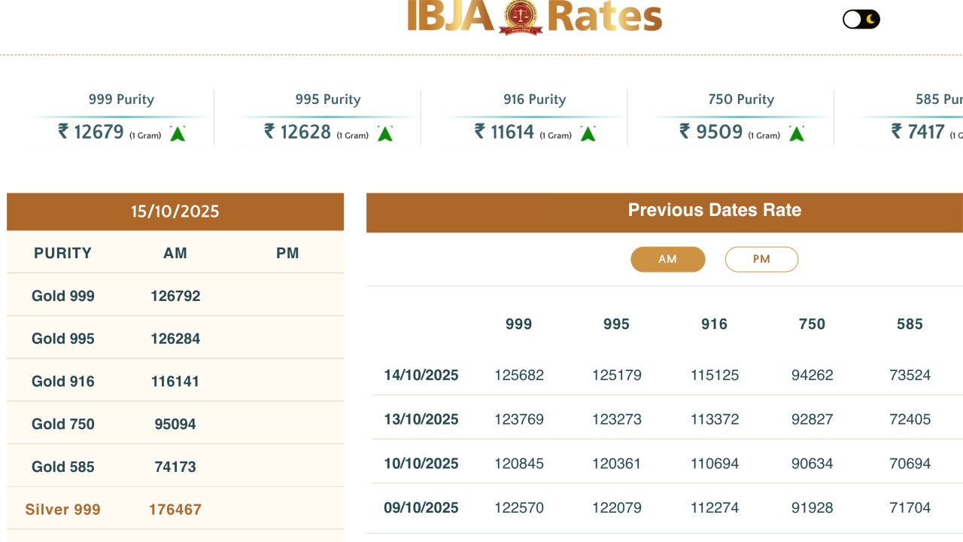The height and width of the screenshot is (542, 963).
Task: Click the Silver 999 row label
Action: 63,510
